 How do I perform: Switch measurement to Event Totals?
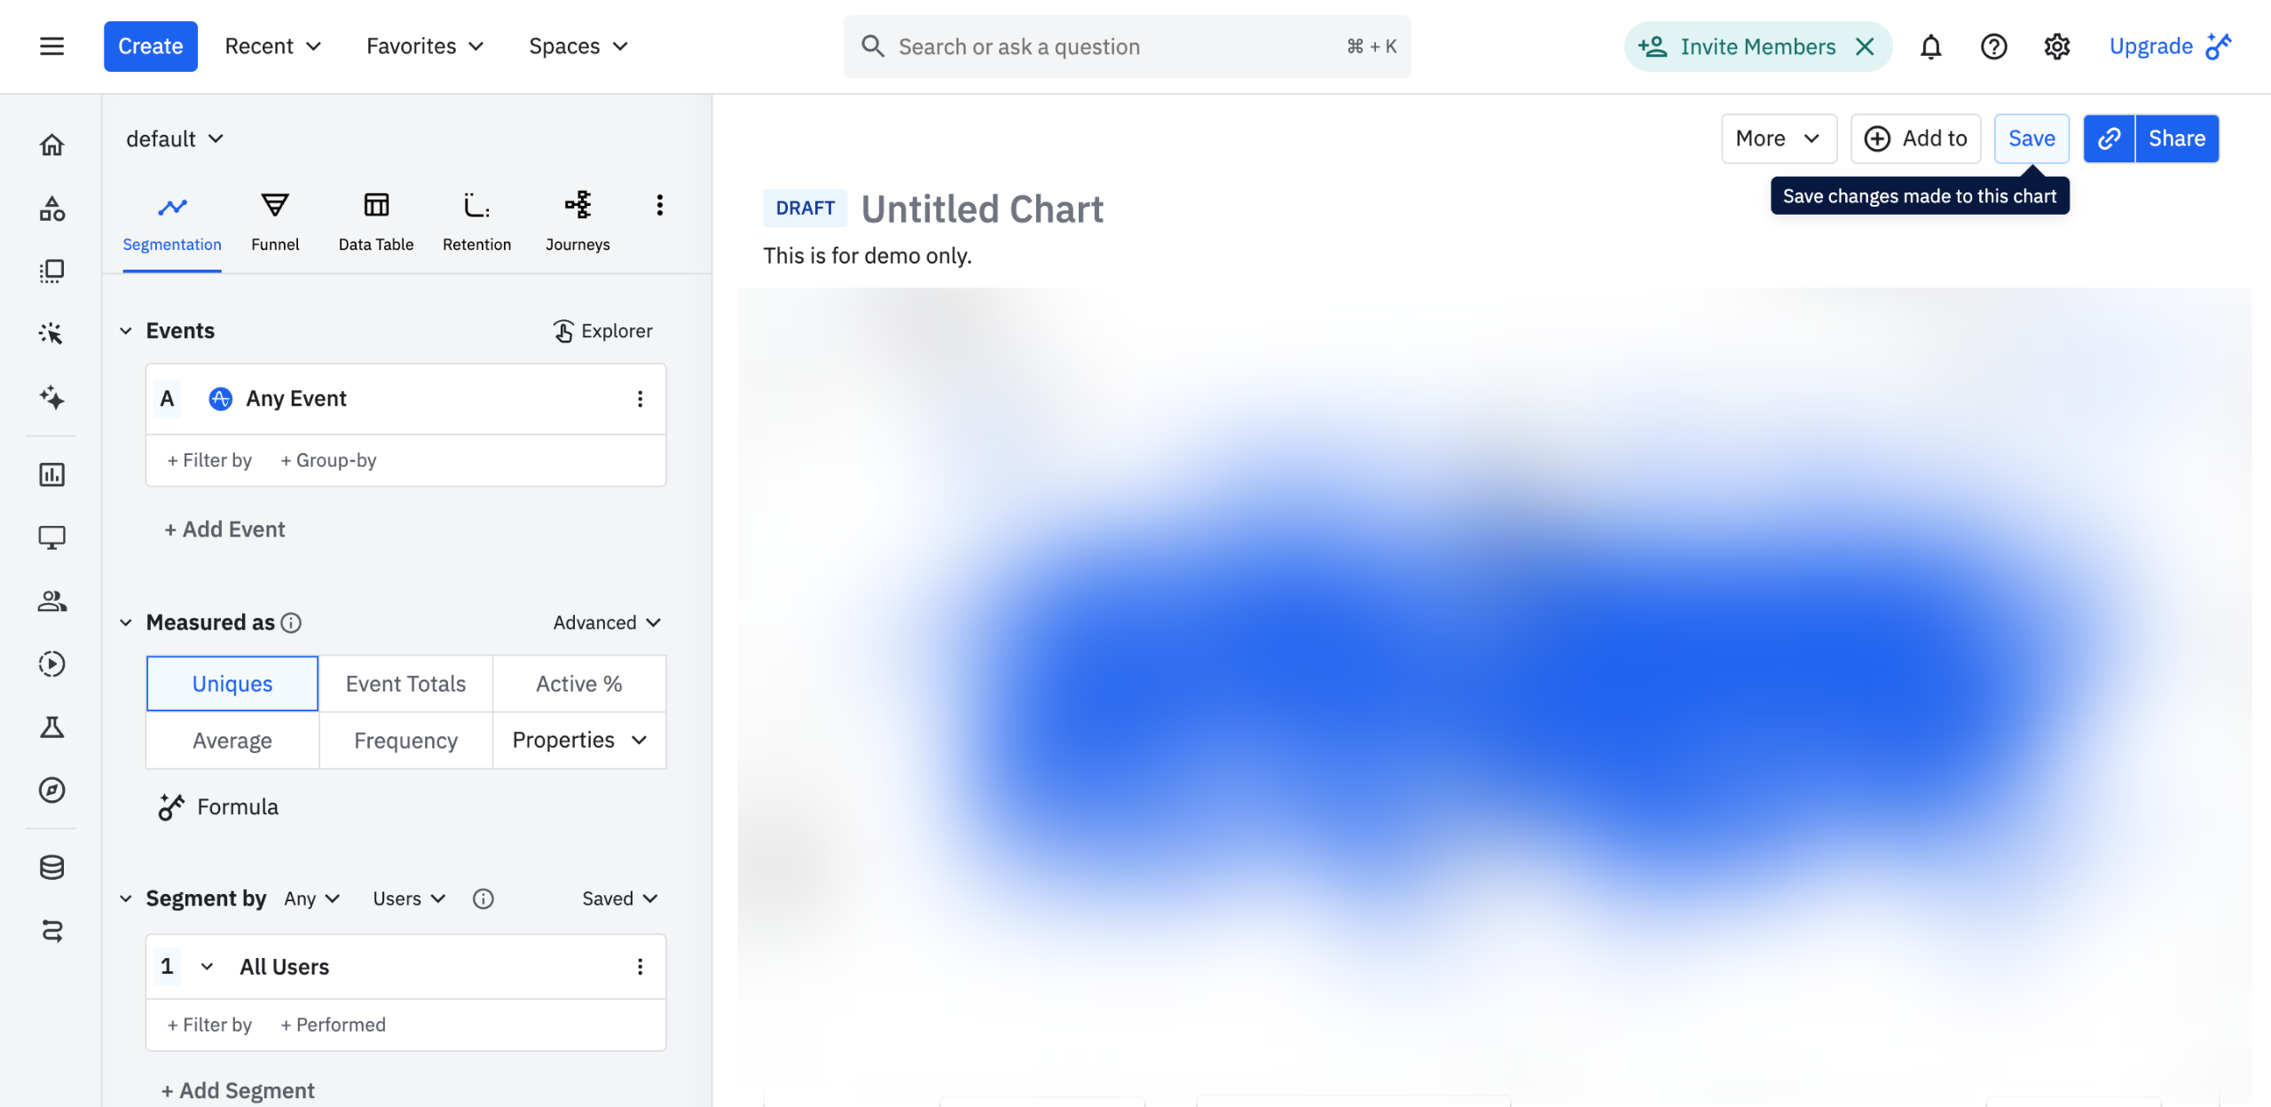click(405, 684)
